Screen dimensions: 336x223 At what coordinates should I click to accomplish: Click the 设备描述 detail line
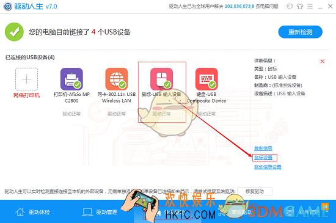(x=280, y=93)
